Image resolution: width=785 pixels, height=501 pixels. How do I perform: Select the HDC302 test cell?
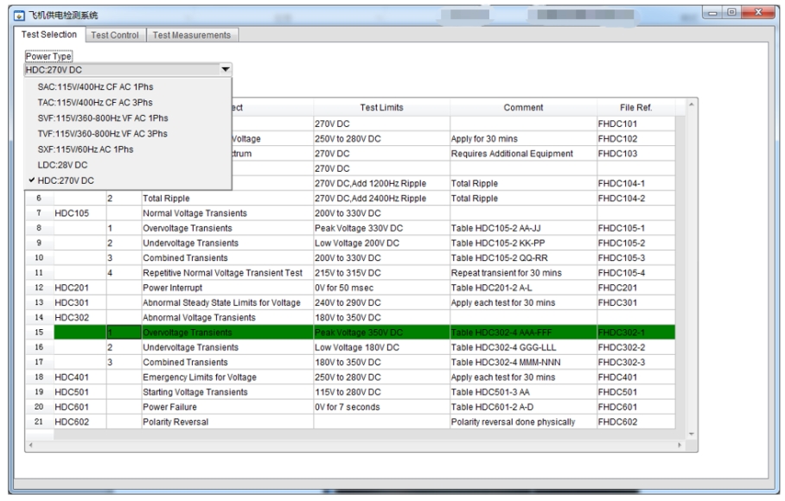click(80, 318)
